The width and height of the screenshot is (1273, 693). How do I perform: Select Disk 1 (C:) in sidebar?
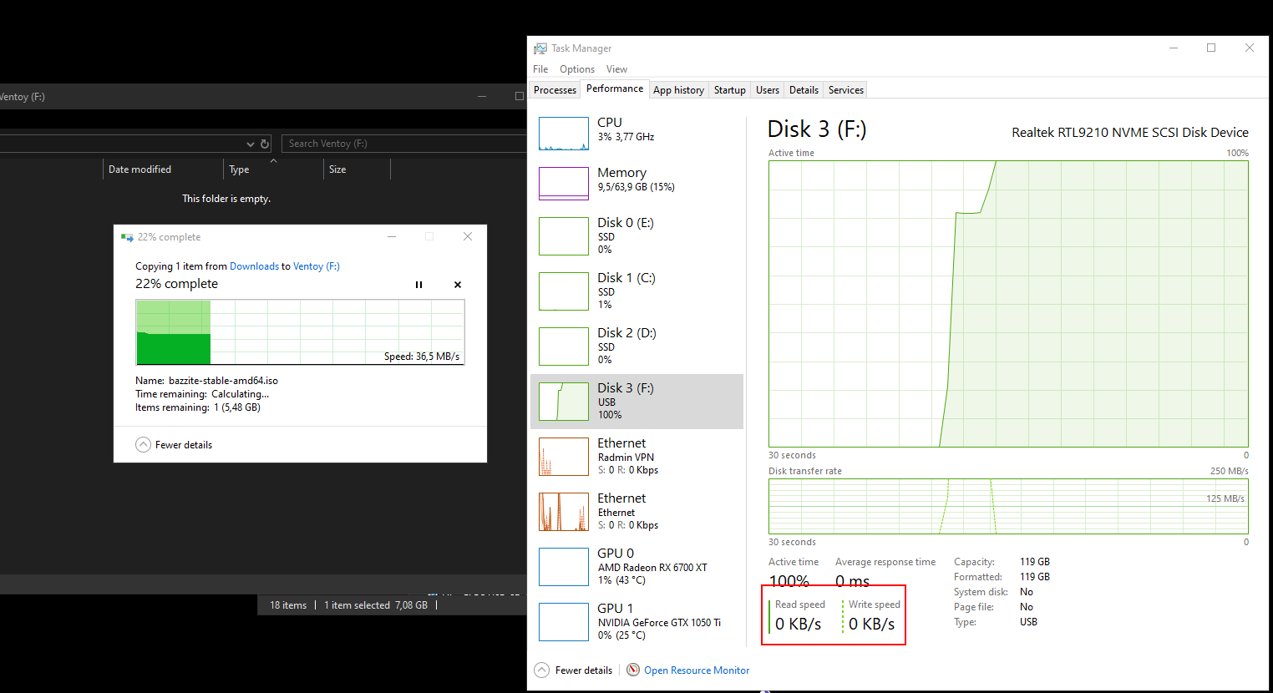[x=563, y=291]
